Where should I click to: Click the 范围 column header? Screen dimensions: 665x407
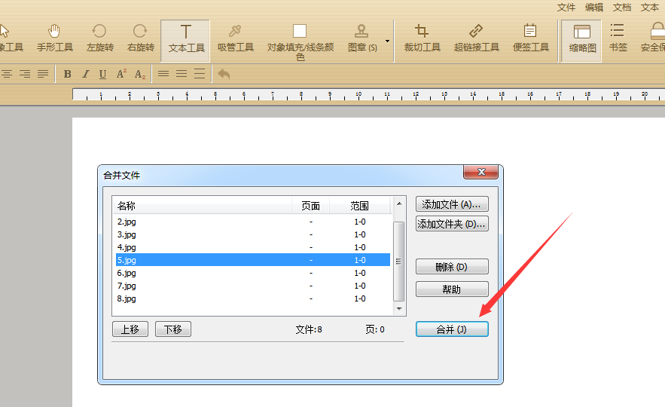pyautogui.click(x=359, y=206)
